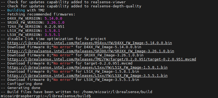Click the realsense-viewer updates capability line
Screen dimensions: 218x98
[x=63, y=2]
